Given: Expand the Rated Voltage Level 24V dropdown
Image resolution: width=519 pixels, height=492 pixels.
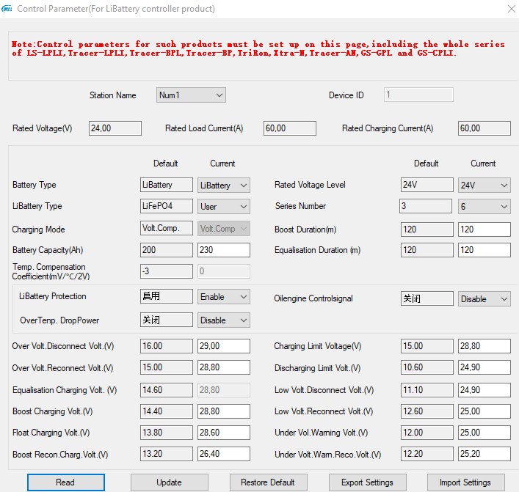Looking at the screenshot, I should 484,186.
